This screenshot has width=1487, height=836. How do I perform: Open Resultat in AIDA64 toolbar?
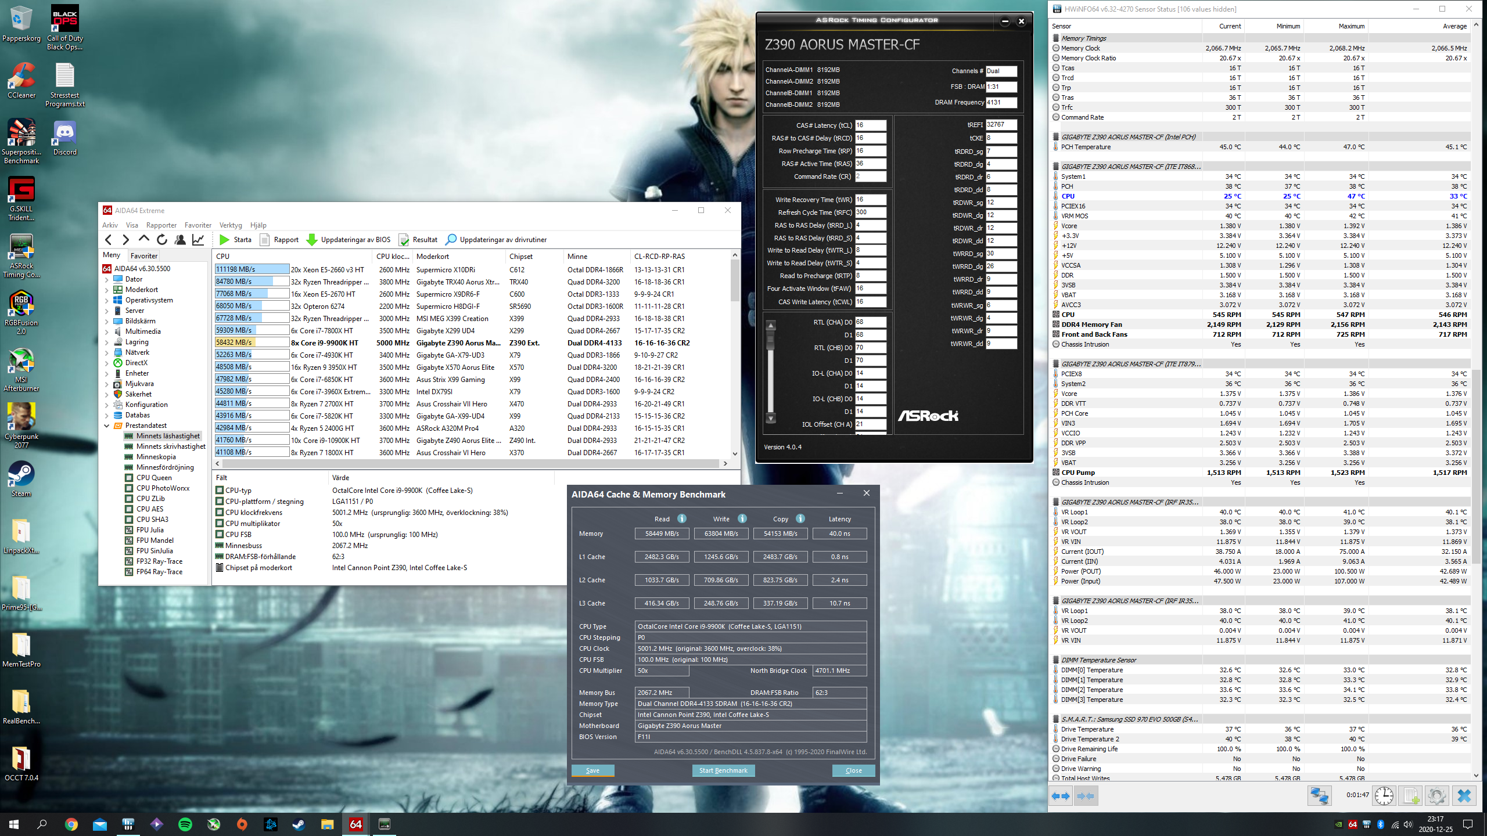pos(418,240)
